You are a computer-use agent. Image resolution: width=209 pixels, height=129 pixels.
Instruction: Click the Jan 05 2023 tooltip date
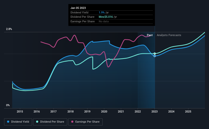(x=78, y=8)
